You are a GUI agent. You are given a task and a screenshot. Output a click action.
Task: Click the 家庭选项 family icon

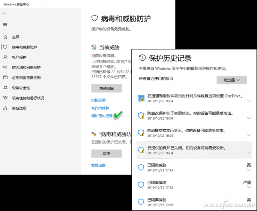pos(5,108)
